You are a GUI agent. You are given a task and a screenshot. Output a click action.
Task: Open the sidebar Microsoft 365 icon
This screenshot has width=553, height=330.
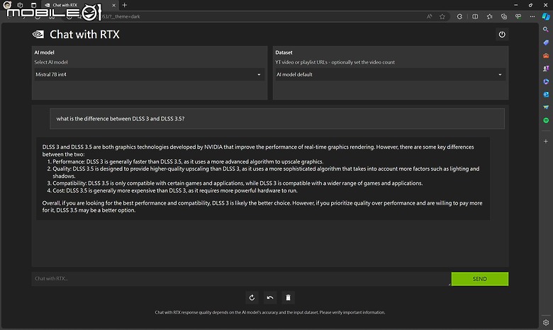546,81
